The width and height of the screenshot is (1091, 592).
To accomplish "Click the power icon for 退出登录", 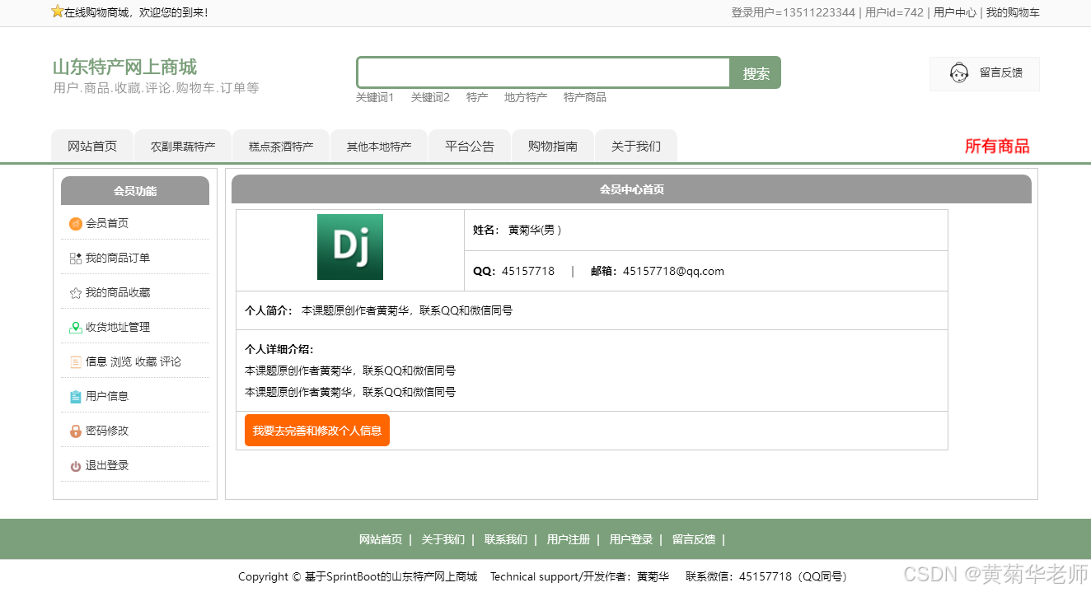I will [76, 466].
